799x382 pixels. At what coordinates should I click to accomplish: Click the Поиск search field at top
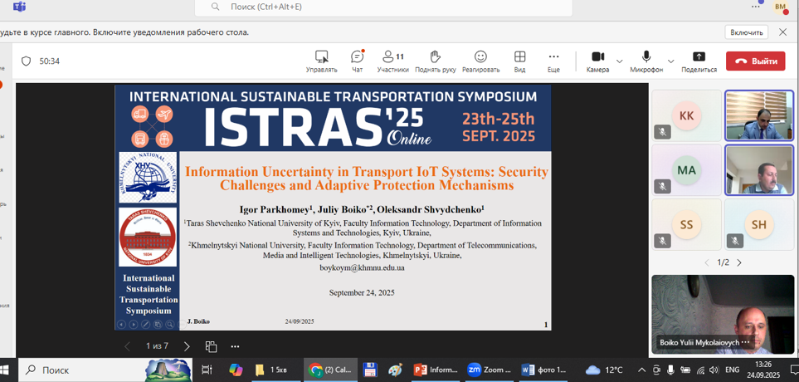(383, 7)
